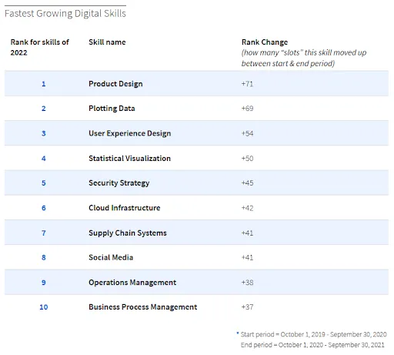This screenshot has height=355, width=394.
Task: Click the Statistical Visualization entry
Action: [x=129, y=159]
